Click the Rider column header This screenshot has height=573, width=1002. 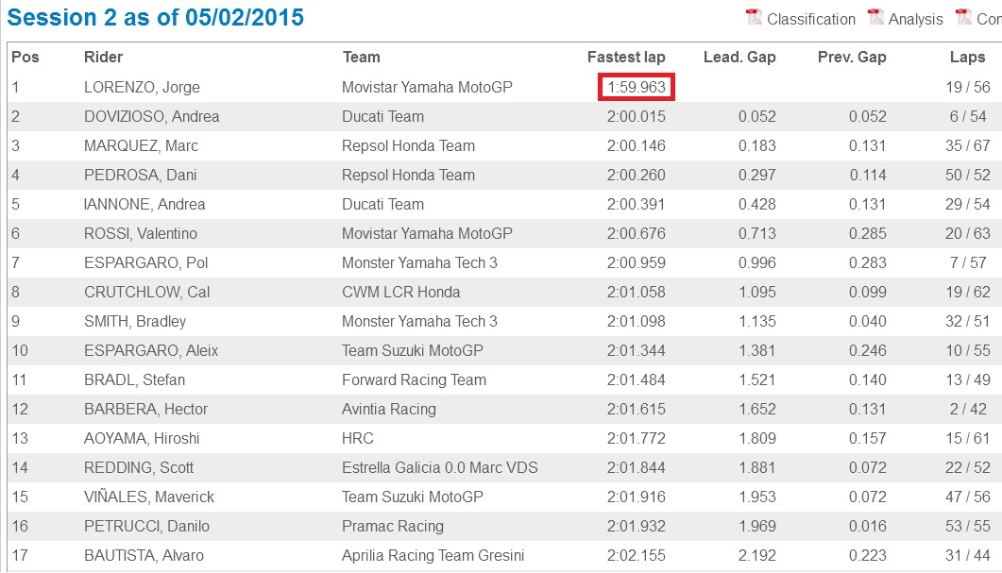tap(103, 57)
